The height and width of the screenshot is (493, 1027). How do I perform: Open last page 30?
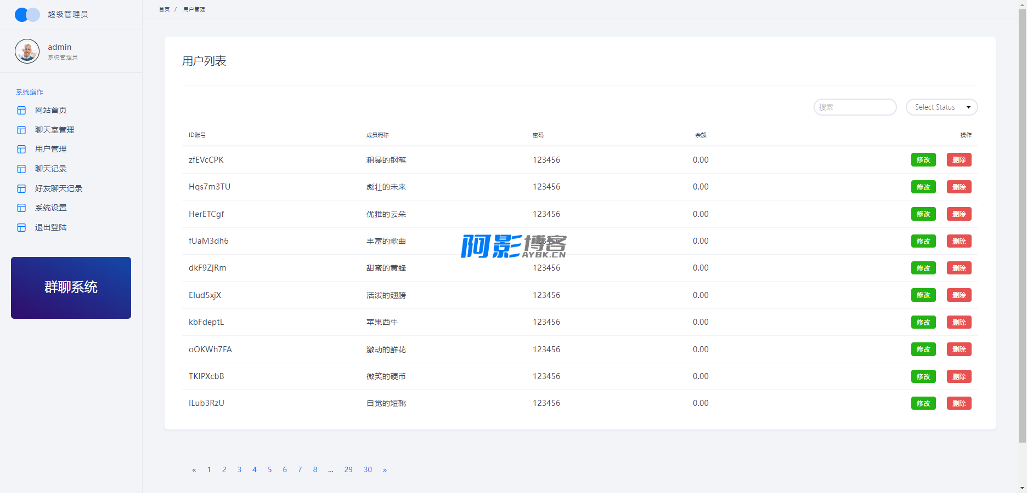[368, 470]
